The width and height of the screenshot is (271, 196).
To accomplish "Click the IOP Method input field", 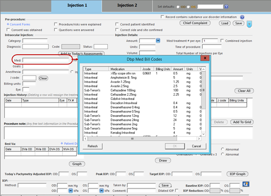I will click(x=32, y=185).
